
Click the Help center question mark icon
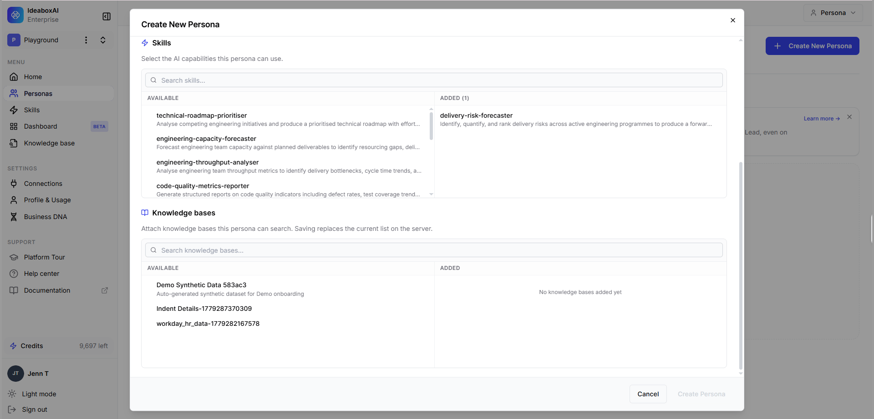coord(14,274)
